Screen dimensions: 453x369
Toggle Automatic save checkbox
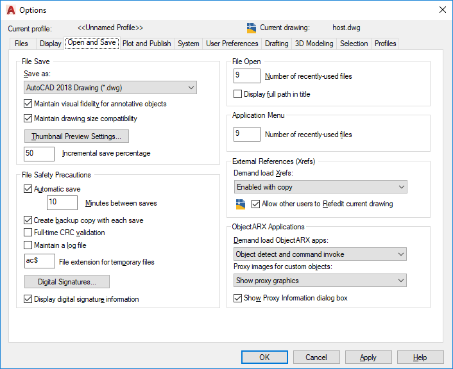[x=28, y=189]
